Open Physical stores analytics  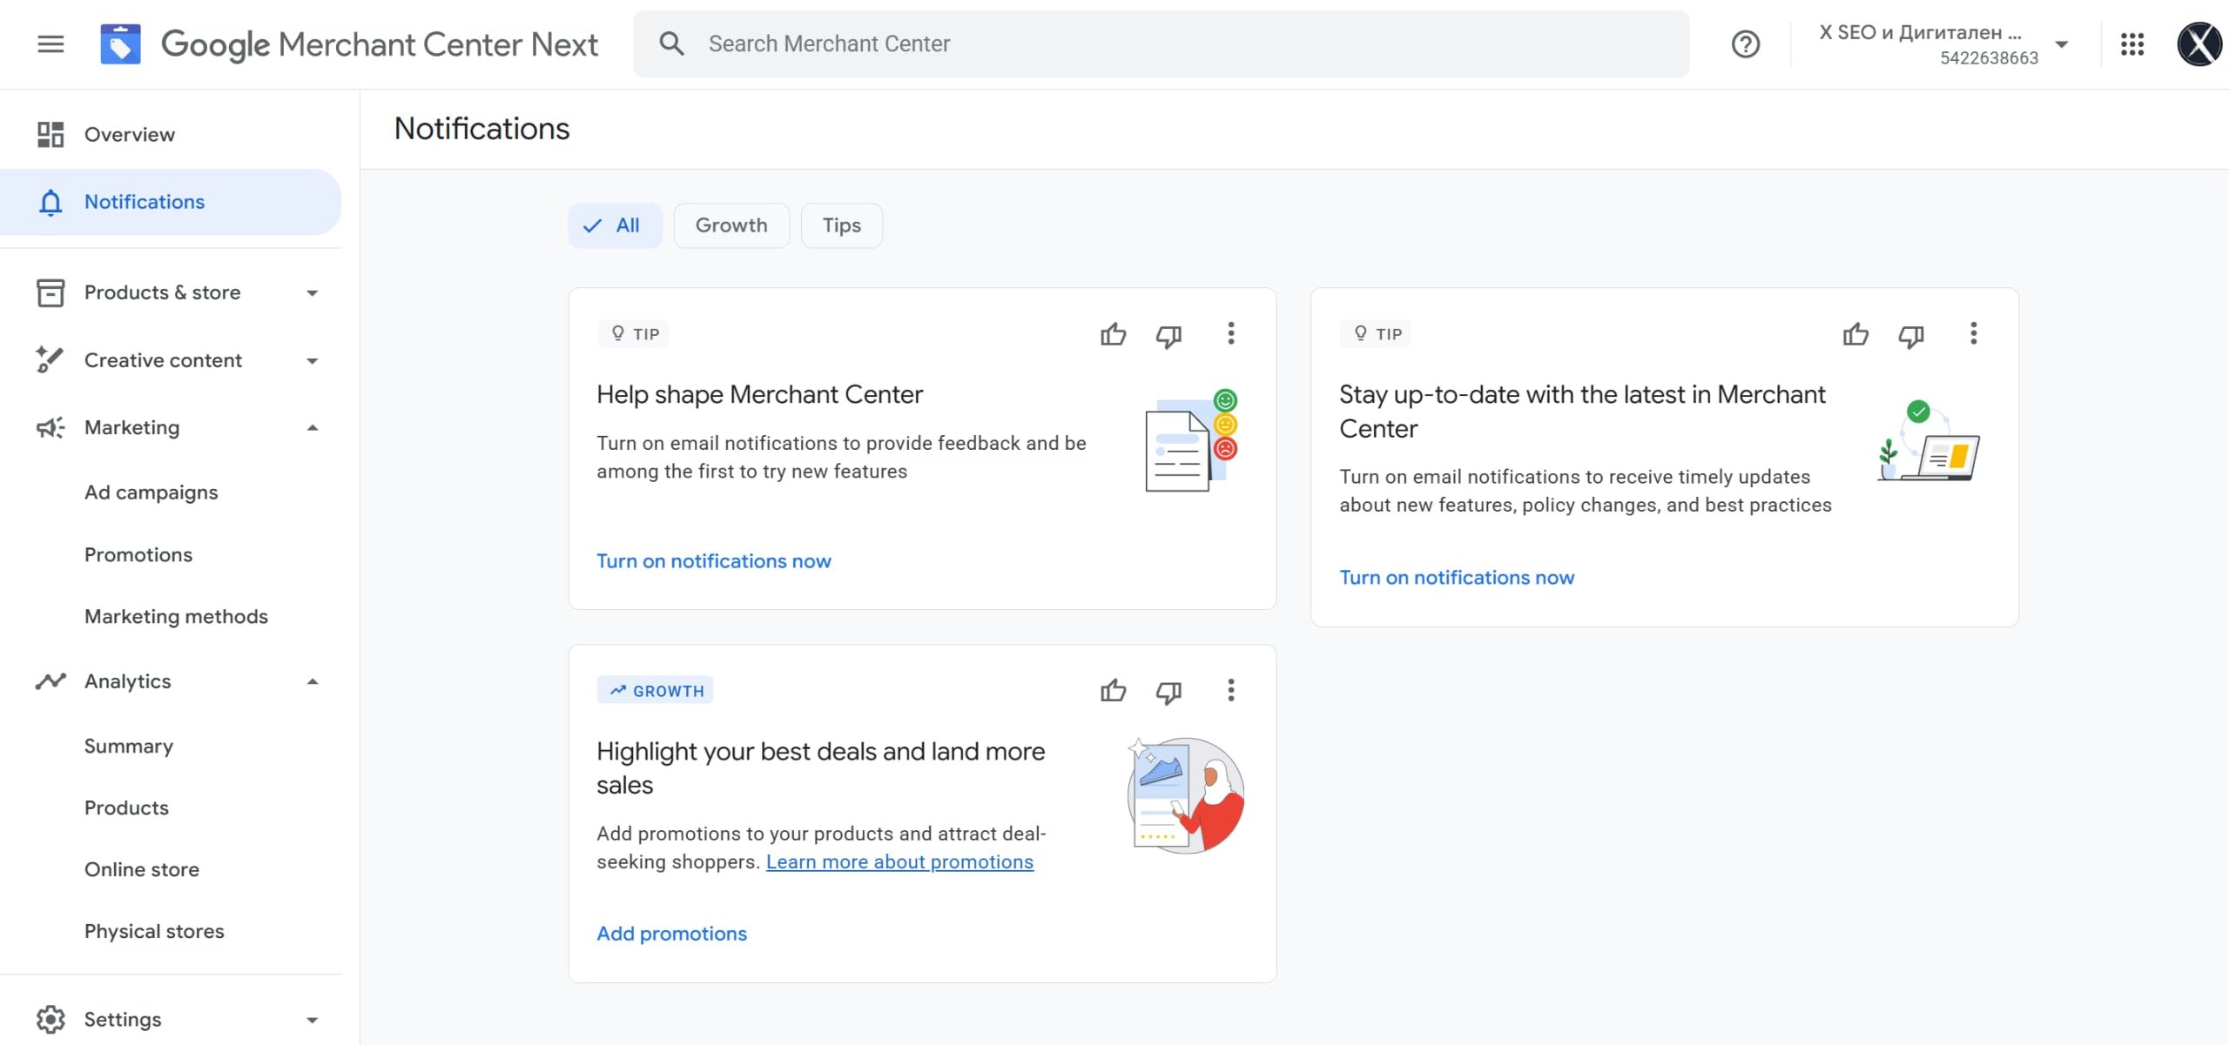(154, 931)
